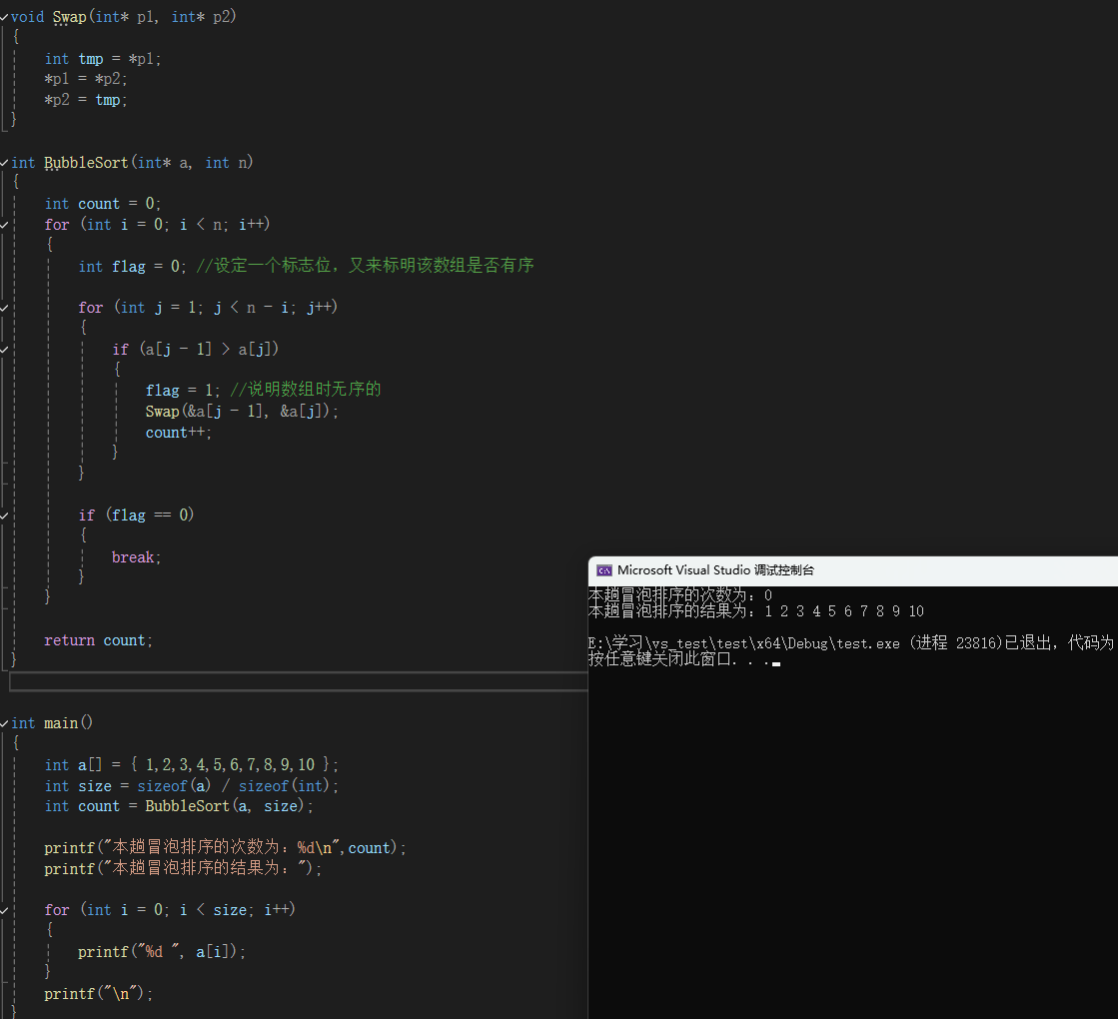The height and width of the screenshot is (1019, 1118).
Task: Click the line flag = 1;
Action: (183, 391)
